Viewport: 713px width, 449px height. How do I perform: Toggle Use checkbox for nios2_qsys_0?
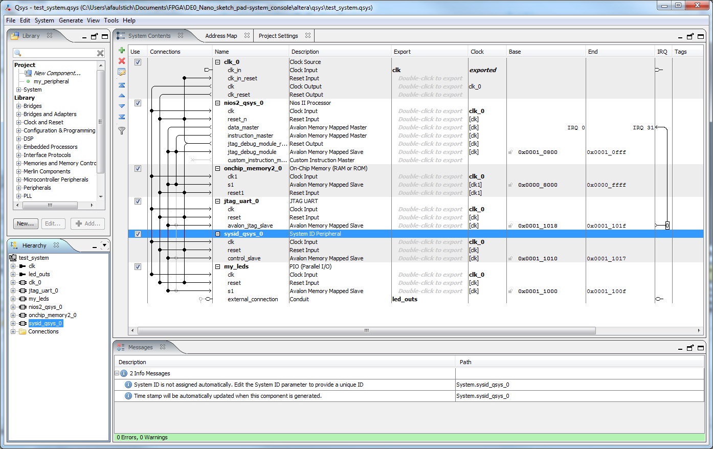point(138,103)
